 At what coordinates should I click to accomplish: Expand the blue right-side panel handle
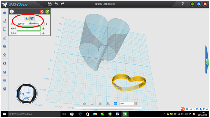(x=207, y=60)
